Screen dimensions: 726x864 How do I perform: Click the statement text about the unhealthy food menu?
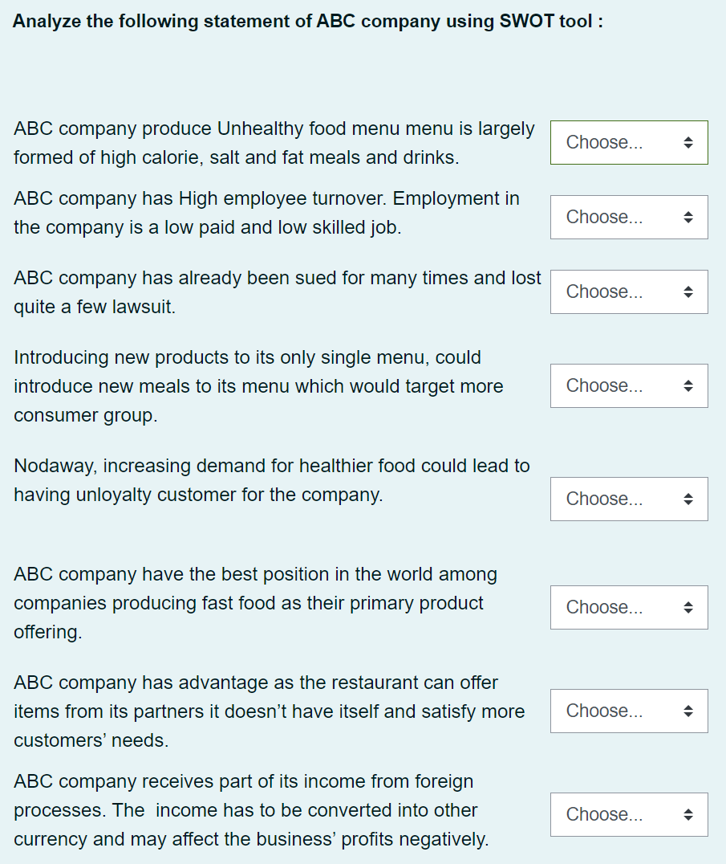click(274, 143)
